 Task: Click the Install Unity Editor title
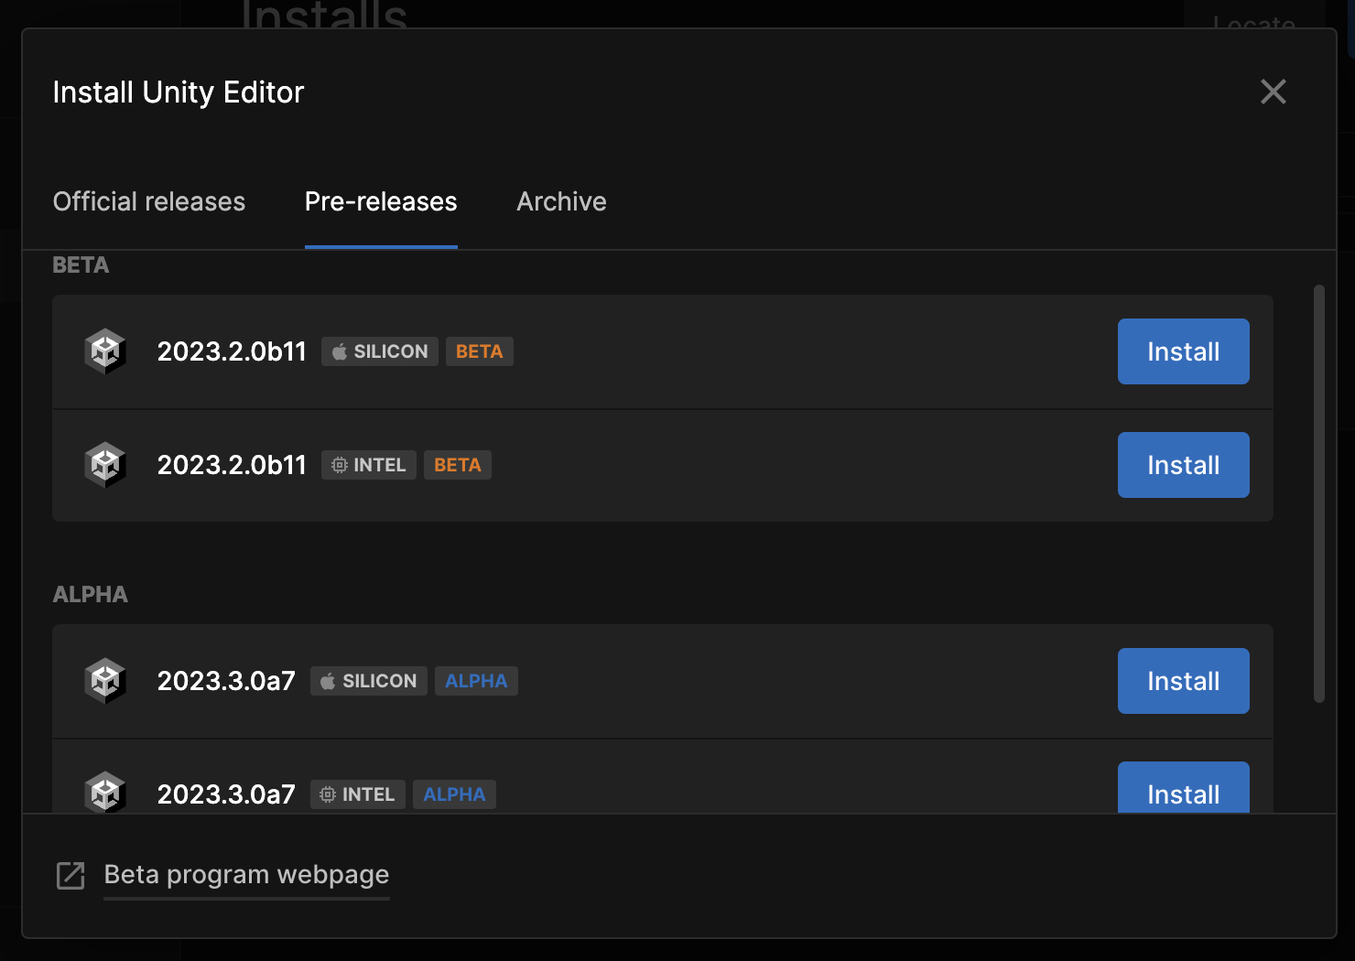pos(179,92)
